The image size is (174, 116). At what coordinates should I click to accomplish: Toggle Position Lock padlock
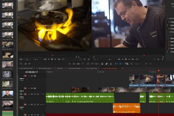[x=111, y=64]
